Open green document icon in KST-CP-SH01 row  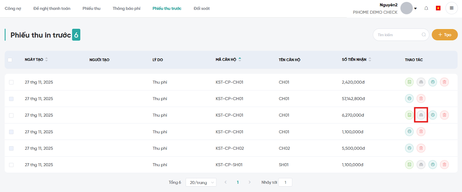coord(409,165)
